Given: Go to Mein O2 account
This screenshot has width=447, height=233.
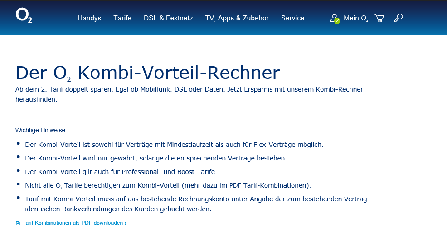Looking at the screenshot, I should pos(356,18).
